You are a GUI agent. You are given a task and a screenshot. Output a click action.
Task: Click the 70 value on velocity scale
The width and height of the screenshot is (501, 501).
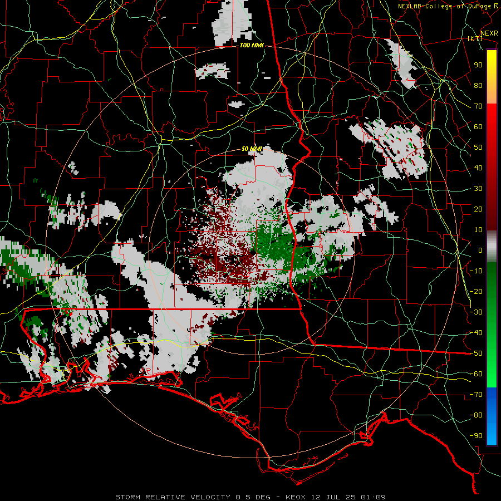tap(478, 106)
